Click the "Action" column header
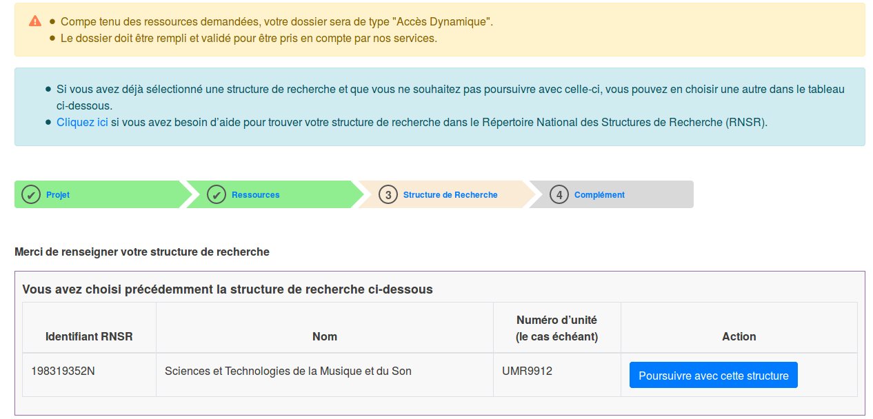The height and width of the screenshot is (419, 873). point(739,336)
